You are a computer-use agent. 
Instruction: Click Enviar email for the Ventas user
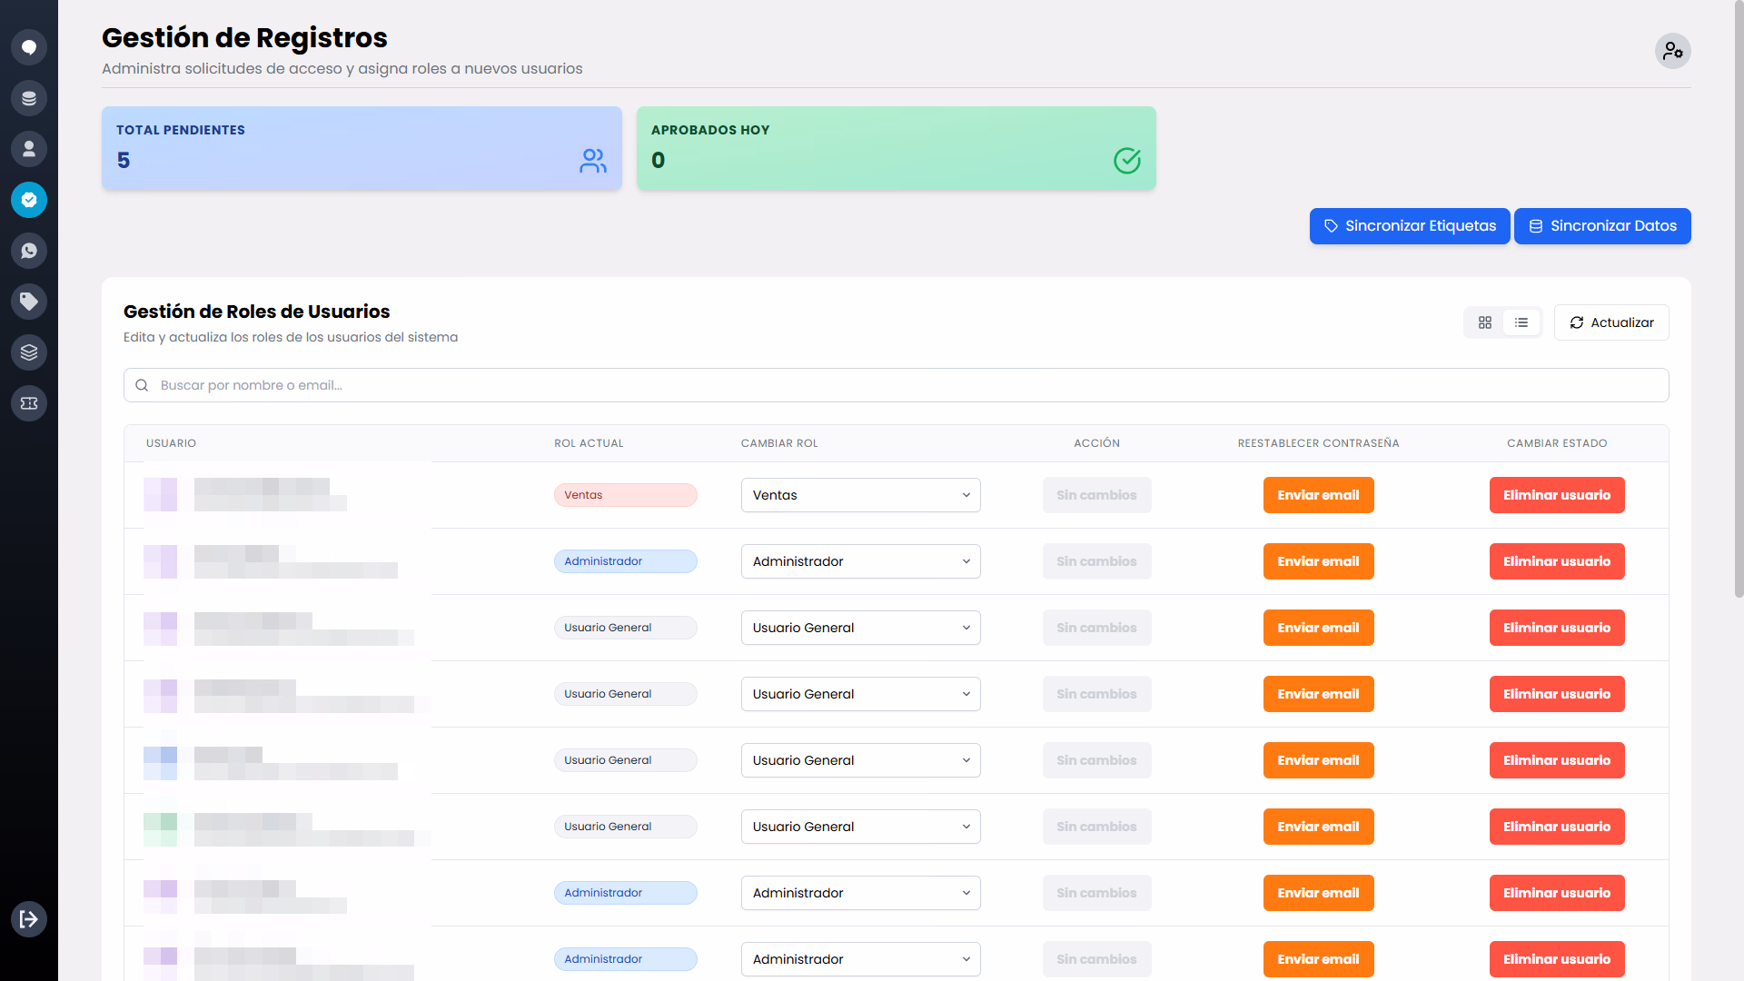1318,495
